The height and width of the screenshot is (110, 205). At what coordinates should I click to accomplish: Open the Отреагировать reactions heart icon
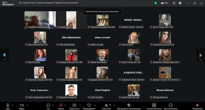[x=89, y=105]
